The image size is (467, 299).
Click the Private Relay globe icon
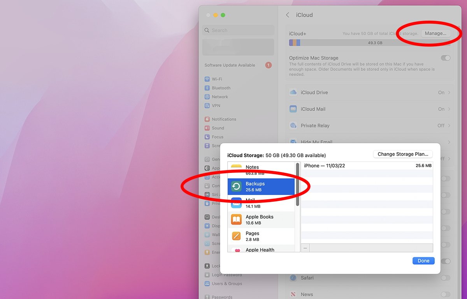[293, 126]
